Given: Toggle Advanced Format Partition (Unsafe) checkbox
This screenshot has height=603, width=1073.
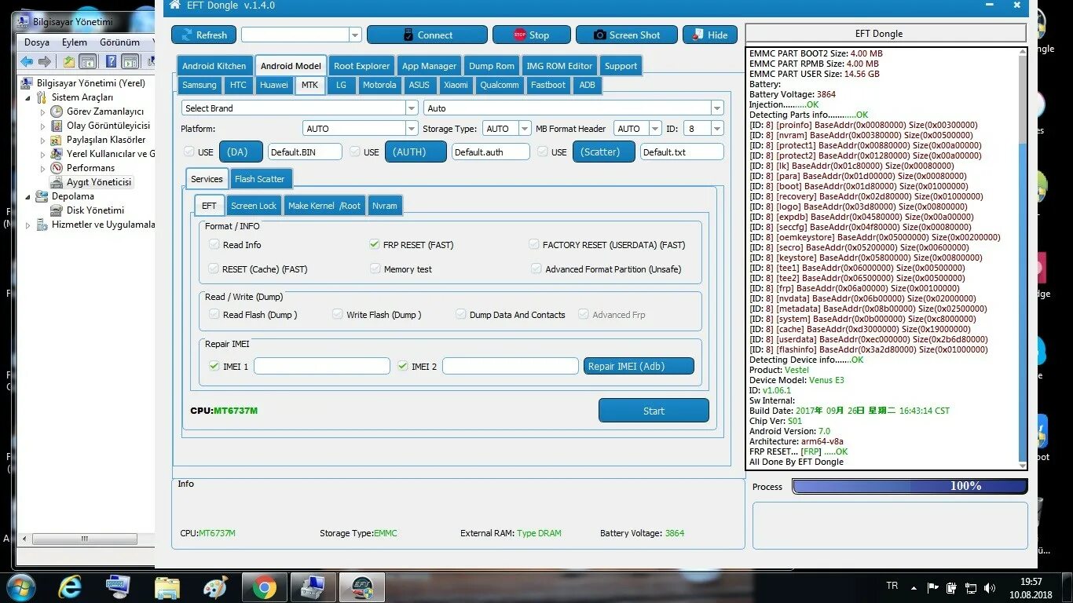Looking at the screenshot, I should (x=536, y=269).
